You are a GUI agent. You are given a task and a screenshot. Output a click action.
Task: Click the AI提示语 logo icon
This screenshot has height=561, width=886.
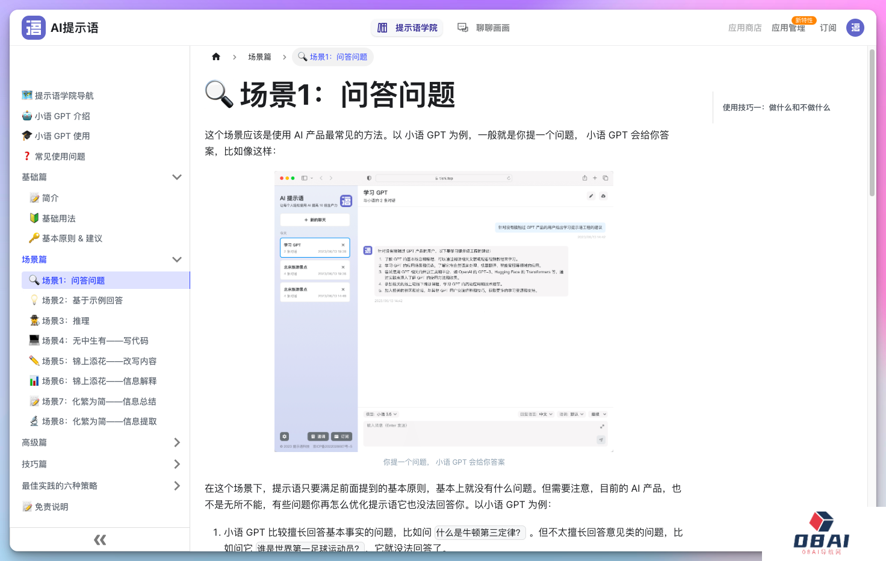click(34, 28)
